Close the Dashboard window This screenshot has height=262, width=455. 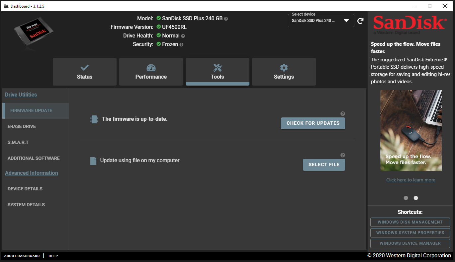tap(445, 6)
